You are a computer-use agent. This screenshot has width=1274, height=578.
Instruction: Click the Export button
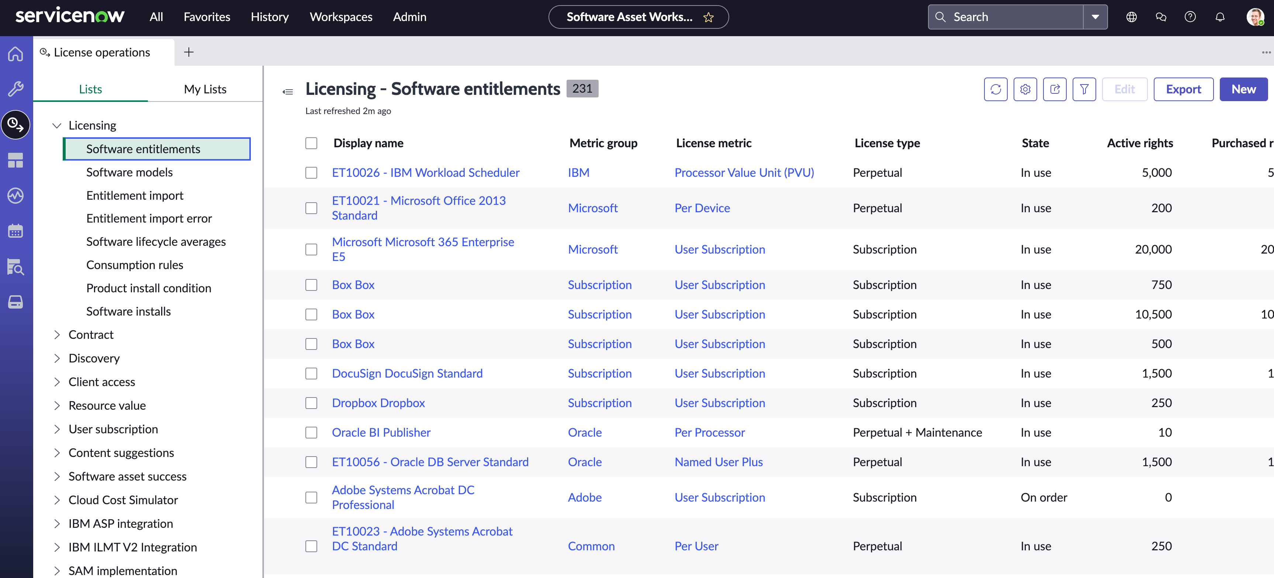pyautogui.click(x=1184, y=89)
